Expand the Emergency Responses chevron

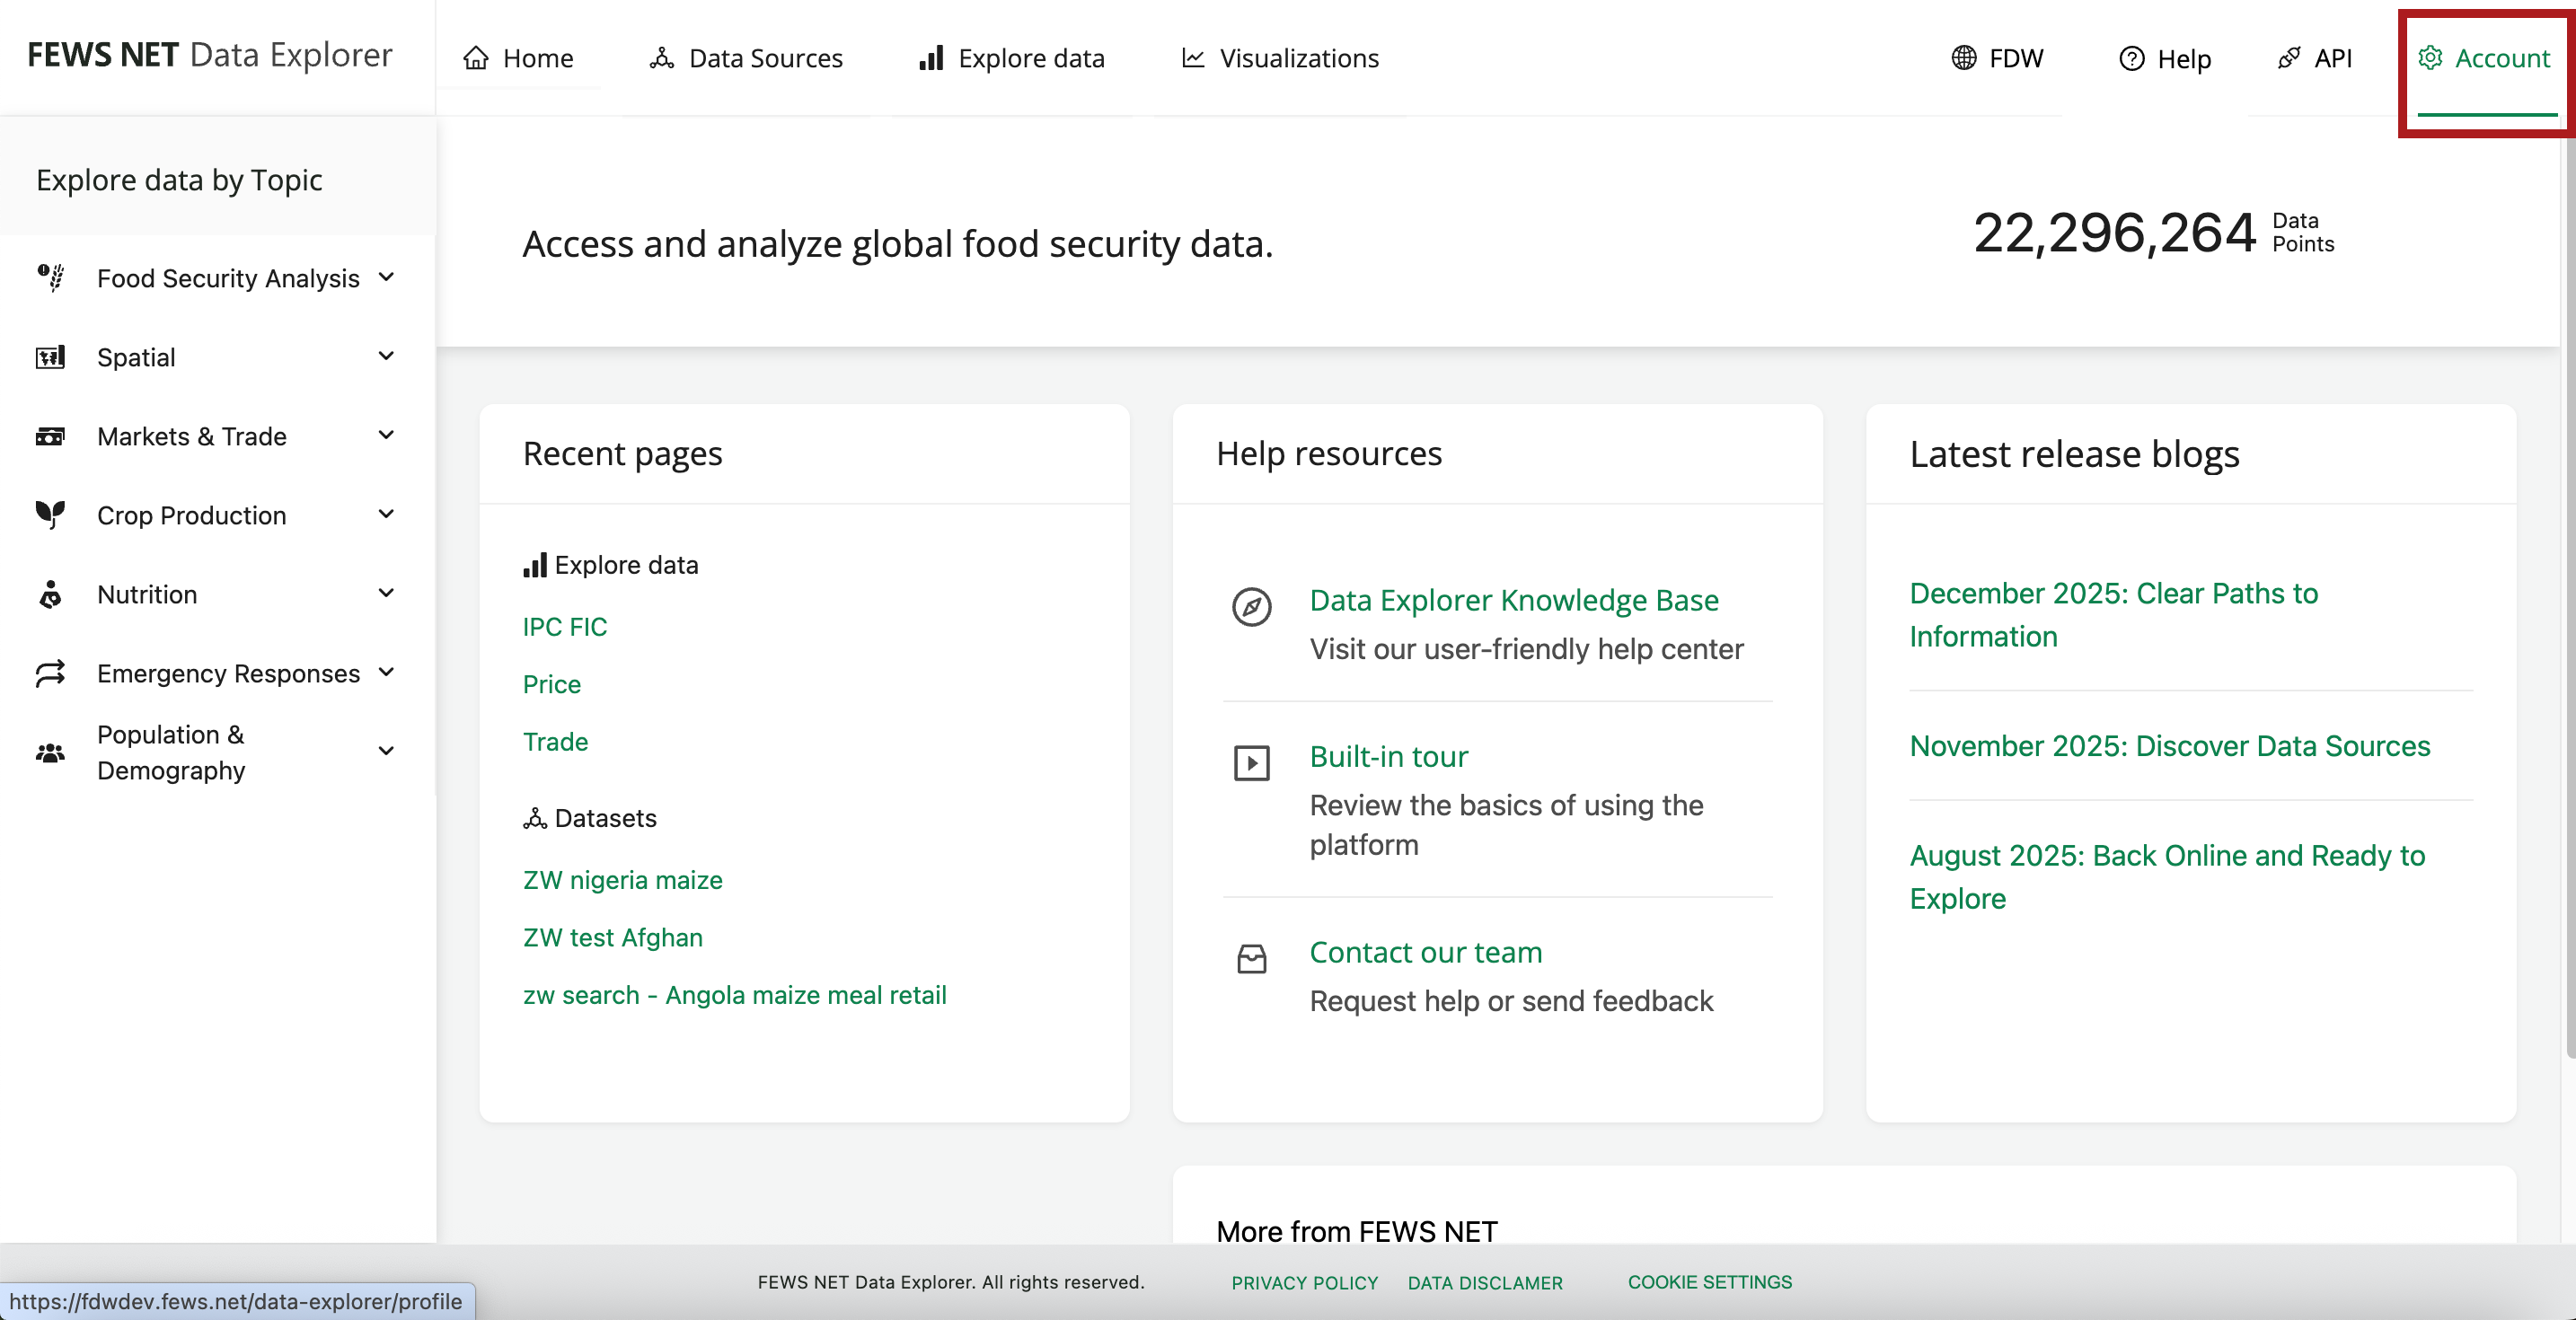click(x=386, y=672)
